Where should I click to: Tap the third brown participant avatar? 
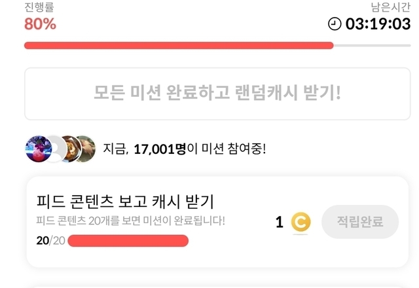point(82,149)
